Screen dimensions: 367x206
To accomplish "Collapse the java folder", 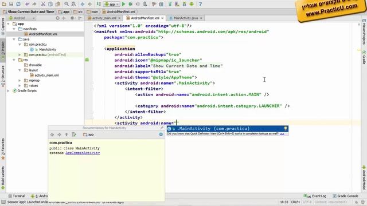I will click(x=14, y=39).
